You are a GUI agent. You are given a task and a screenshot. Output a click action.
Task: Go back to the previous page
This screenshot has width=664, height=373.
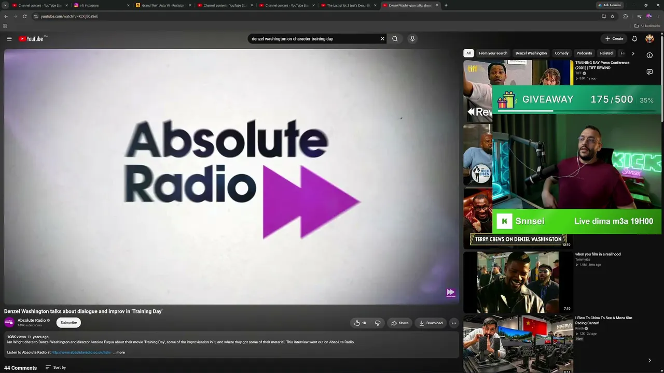click(x=6, y=16)
